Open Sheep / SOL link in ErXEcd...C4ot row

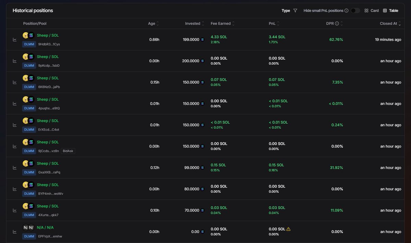coord(48,120)
